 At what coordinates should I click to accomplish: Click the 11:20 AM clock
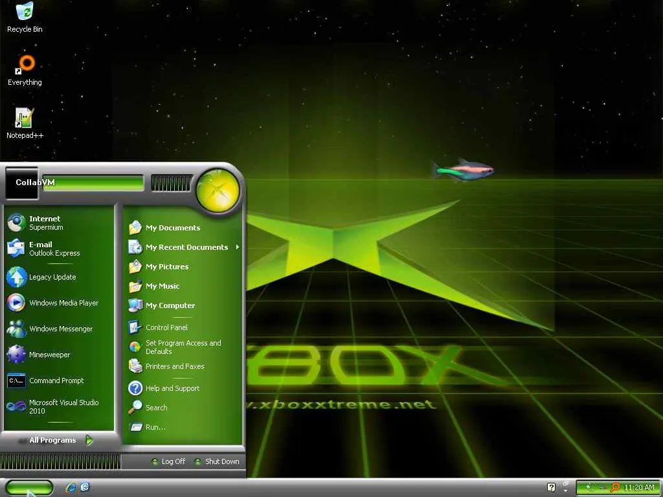click(639, 488)
